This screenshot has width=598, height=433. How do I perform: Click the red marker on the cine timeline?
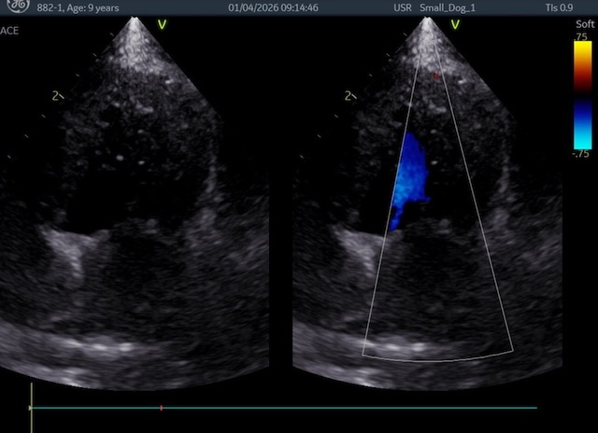pyautogui.click(x=162, y=408)
